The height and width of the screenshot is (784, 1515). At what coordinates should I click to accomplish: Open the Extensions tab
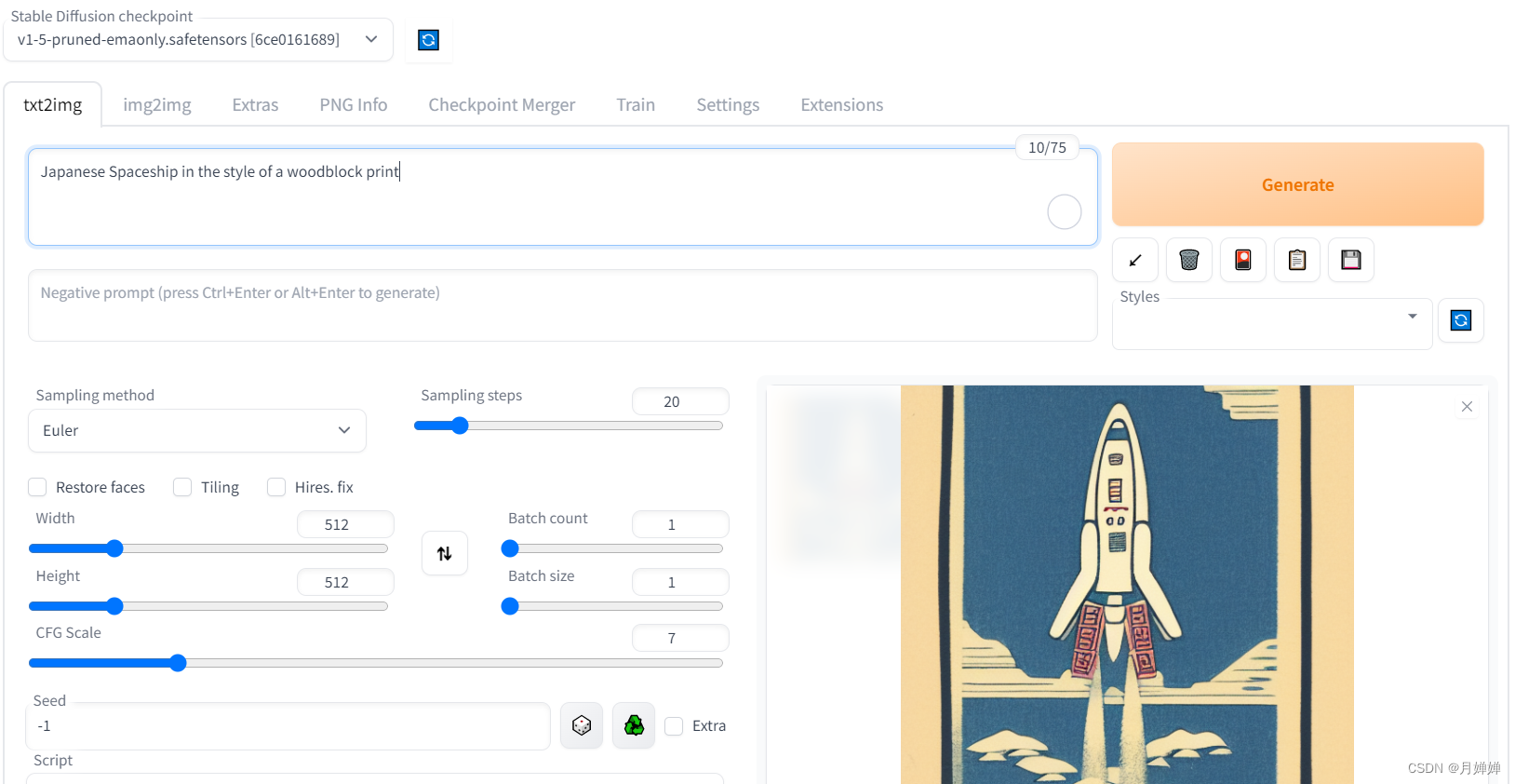coord(842,104)
